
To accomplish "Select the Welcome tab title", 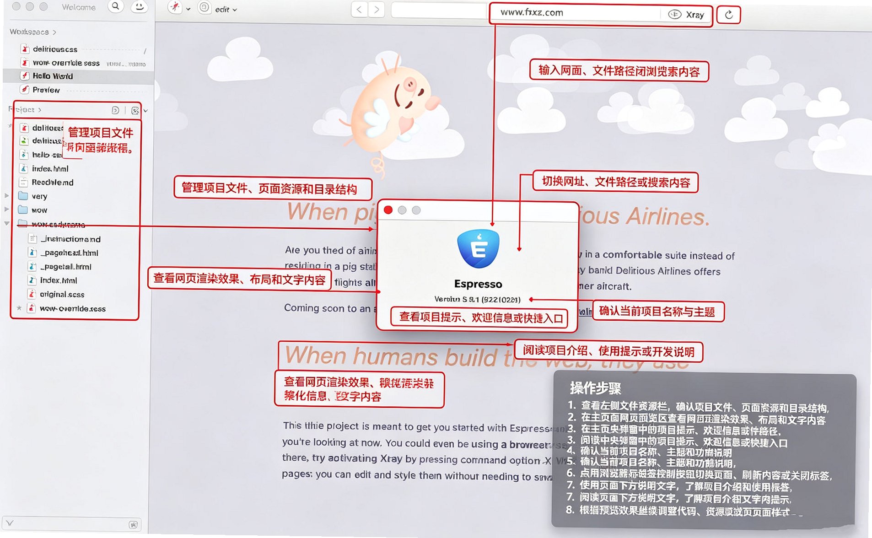I will click(x=79, y=7).
